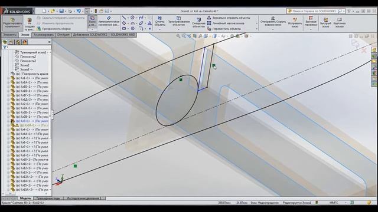Click Repair Sketch (Исправить эскиз)
The image size is (378, 212).
(295, 22)
